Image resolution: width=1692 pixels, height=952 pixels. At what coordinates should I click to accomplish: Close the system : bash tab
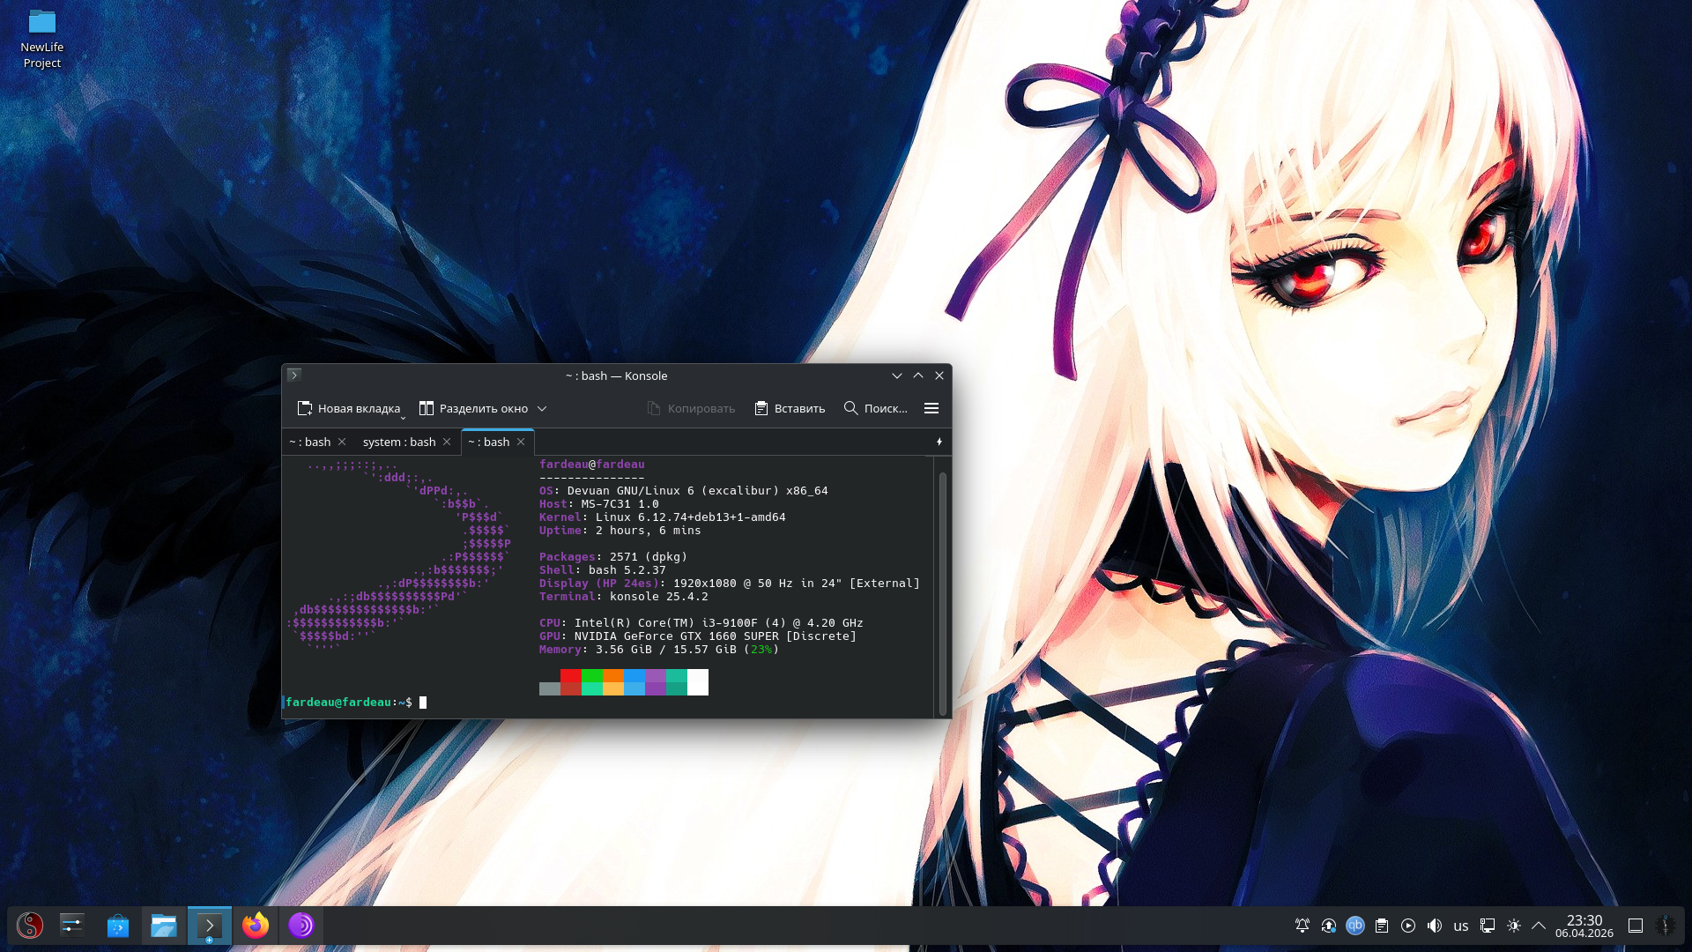tap(447, 442)
